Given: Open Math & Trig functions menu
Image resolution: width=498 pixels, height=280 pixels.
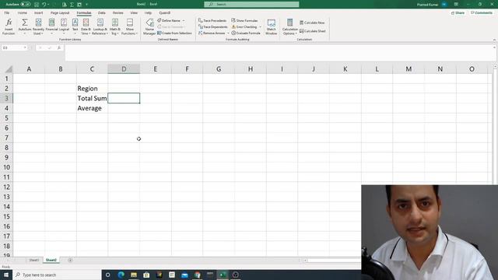Looking at the screenshot, I should (x=114, y=26).
